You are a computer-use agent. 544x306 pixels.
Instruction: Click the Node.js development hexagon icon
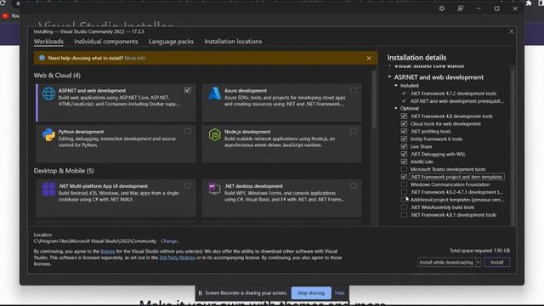coord(214,134)
